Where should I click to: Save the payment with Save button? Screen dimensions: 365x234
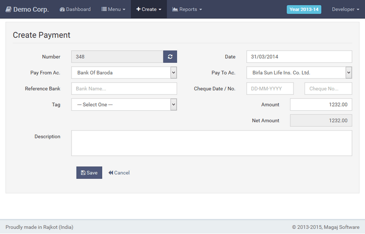pyautogui.click(x=89, y=173)
